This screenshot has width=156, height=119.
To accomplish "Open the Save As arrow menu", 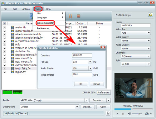I will coord(109,100).
